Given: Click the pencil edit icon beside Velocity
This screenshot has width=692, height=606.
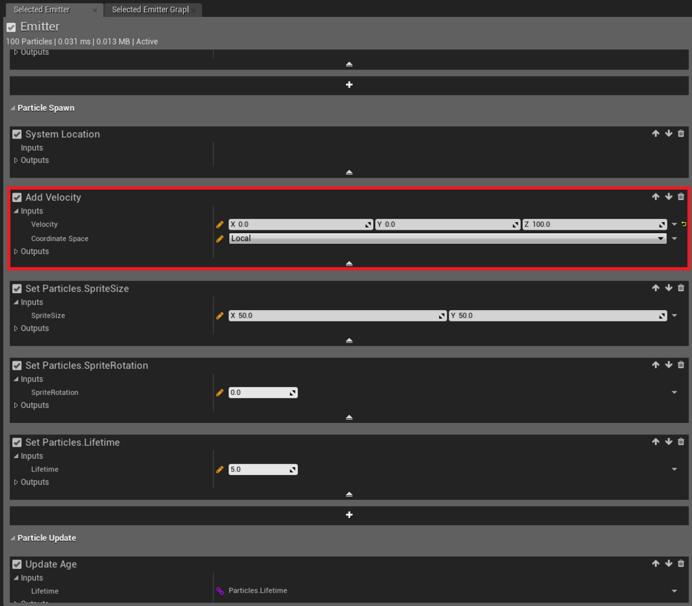Looking at the screenshot, I should coord(220,224).
